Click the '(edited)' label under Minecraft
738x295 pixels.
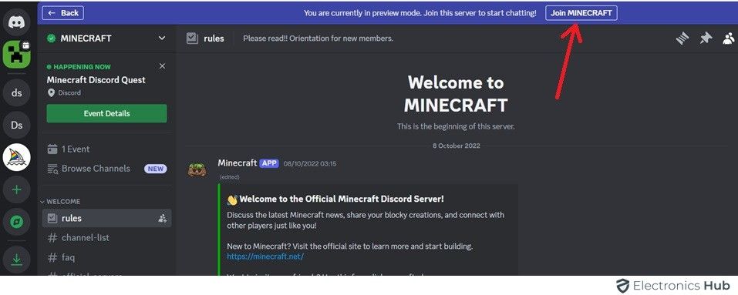[229, 177]
